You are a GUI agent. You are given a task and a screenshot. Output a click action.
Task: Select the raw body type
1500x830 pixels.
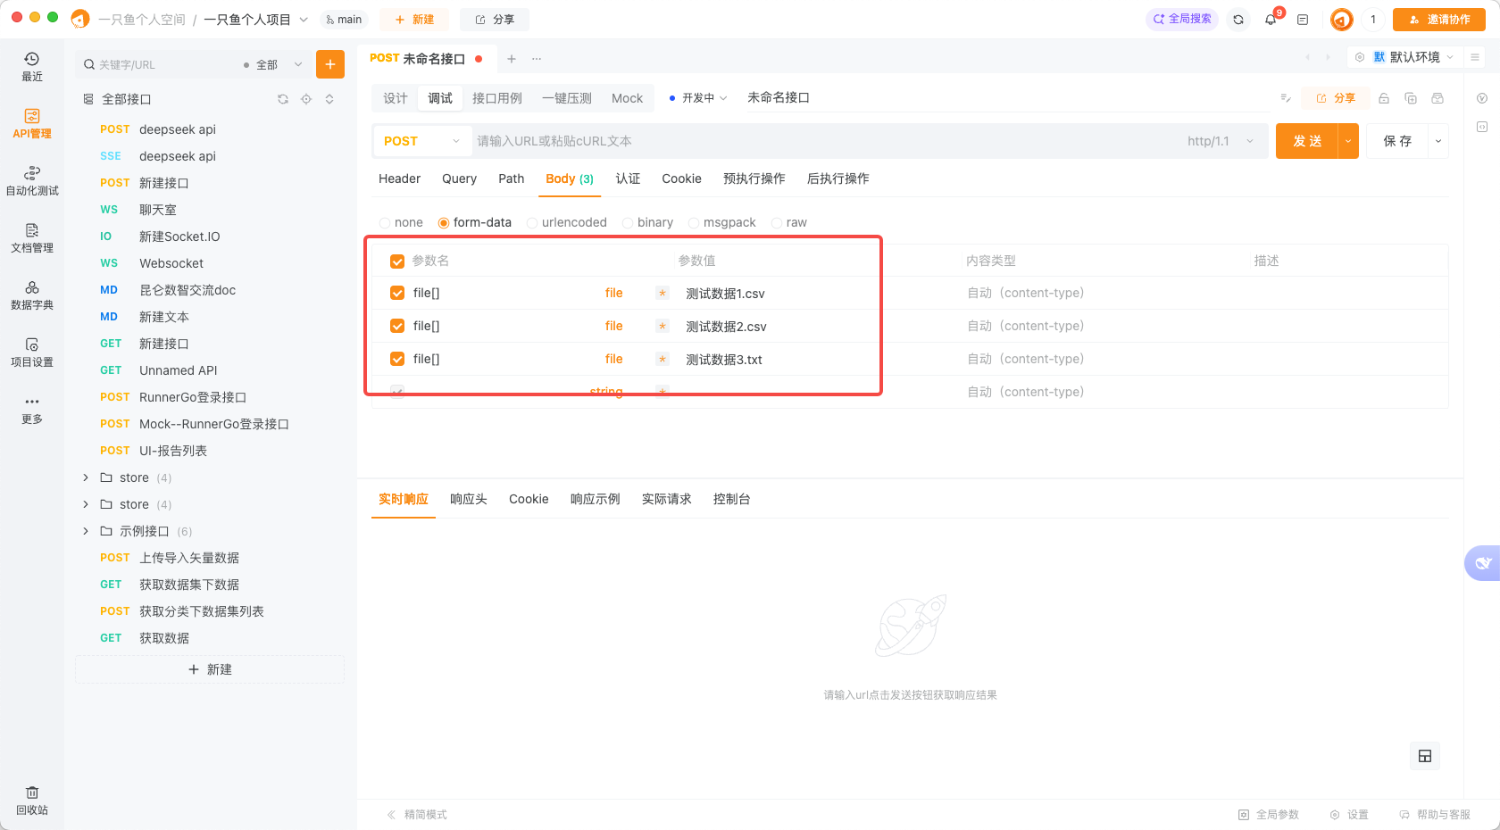click(777, 223)
